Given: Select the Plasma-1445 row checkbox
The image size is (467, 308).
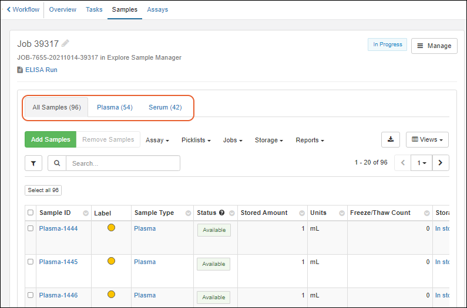Looking at the screenshot, I should (x=31, y=262).
